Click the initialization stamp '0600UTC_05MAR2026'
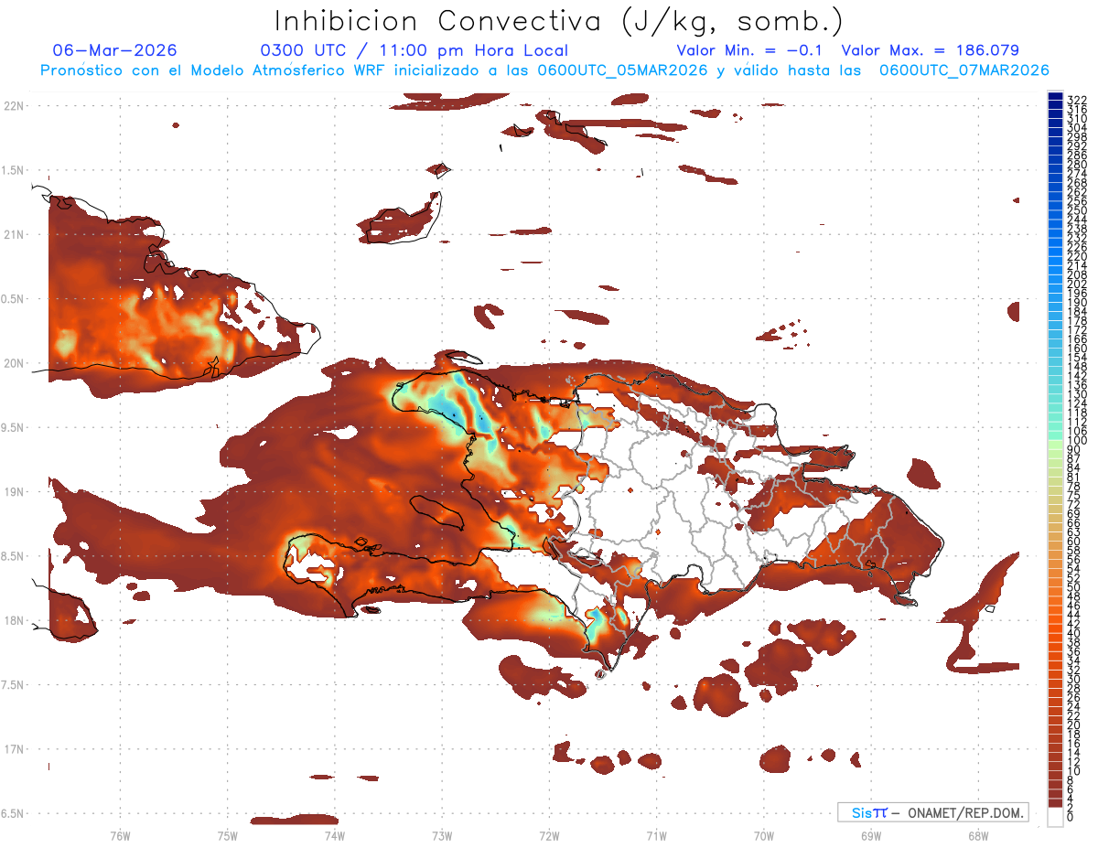The width and height of the screenshot is (1098, 848). [x=622, y=70]
